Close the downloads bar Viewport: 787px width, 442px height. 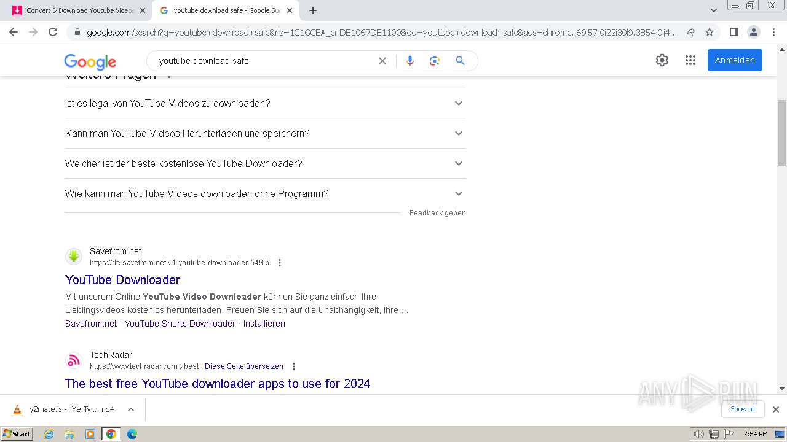(x=776, y=409)
